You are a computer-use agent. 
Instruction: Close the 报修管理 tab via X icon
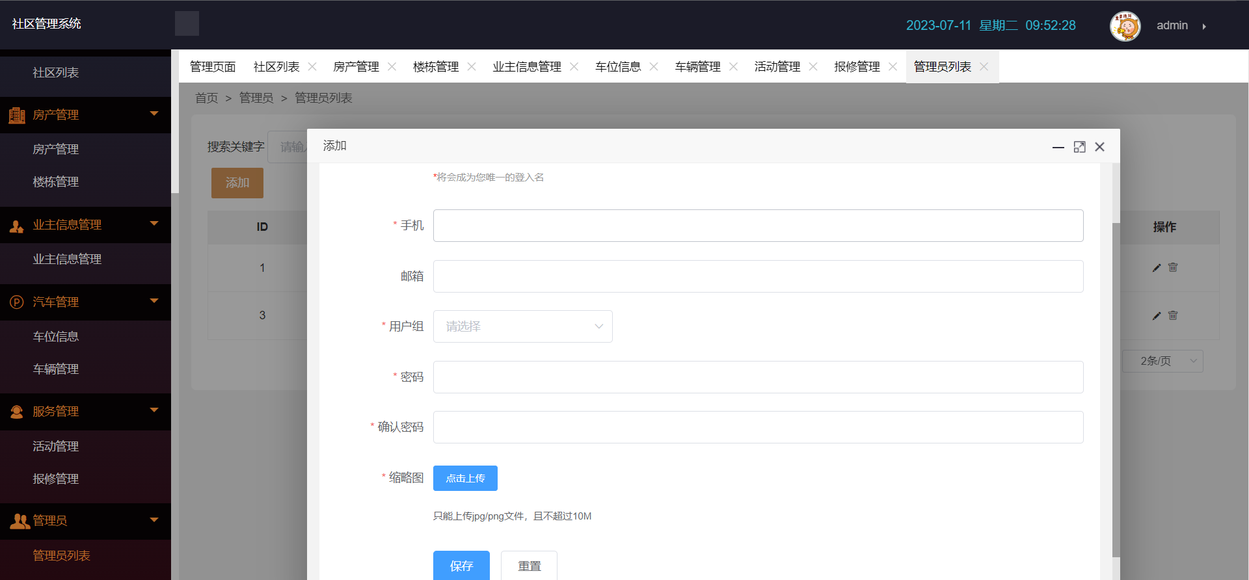tap(893, 66)
